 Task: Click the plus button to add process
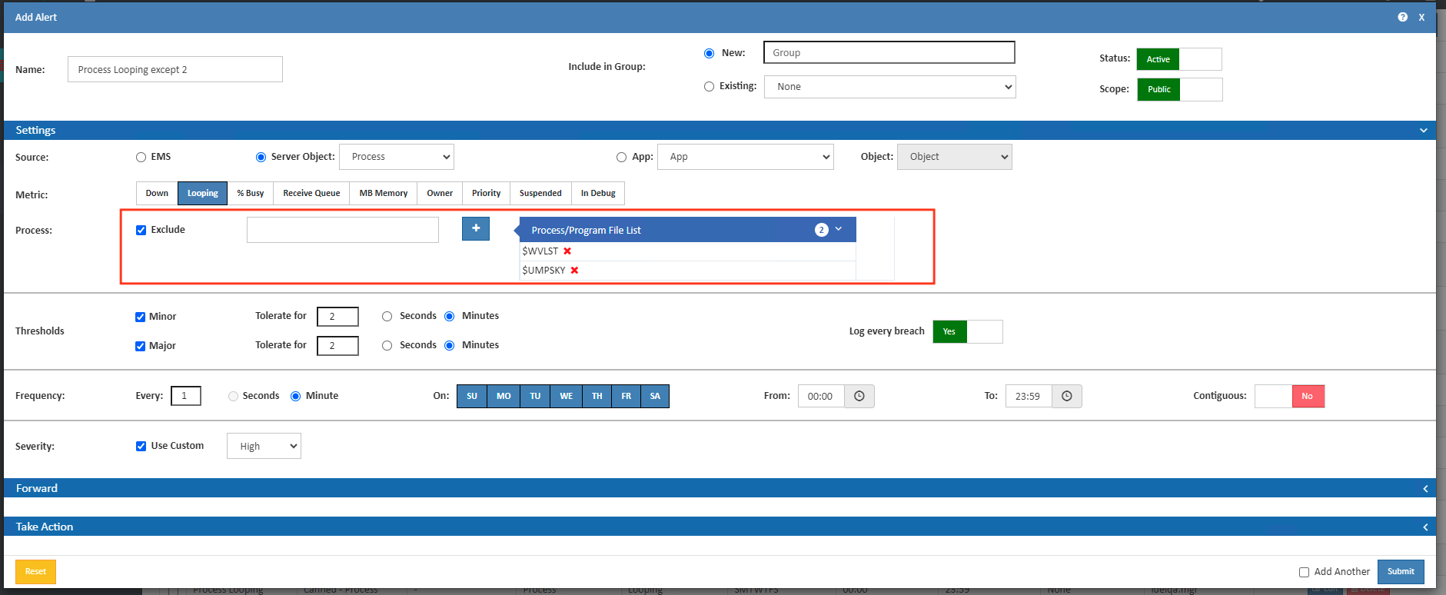coord(475,228)
